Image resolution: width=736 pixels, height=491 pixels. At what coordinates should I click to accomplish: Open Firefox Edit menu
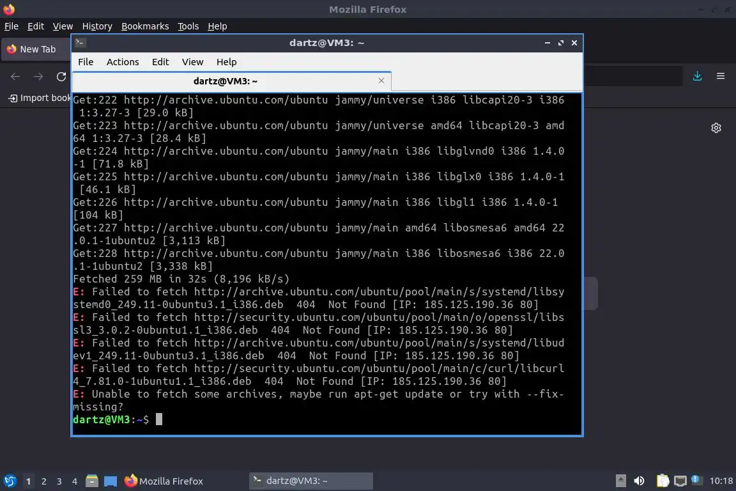pyautogui.click(x=36, y=26)
